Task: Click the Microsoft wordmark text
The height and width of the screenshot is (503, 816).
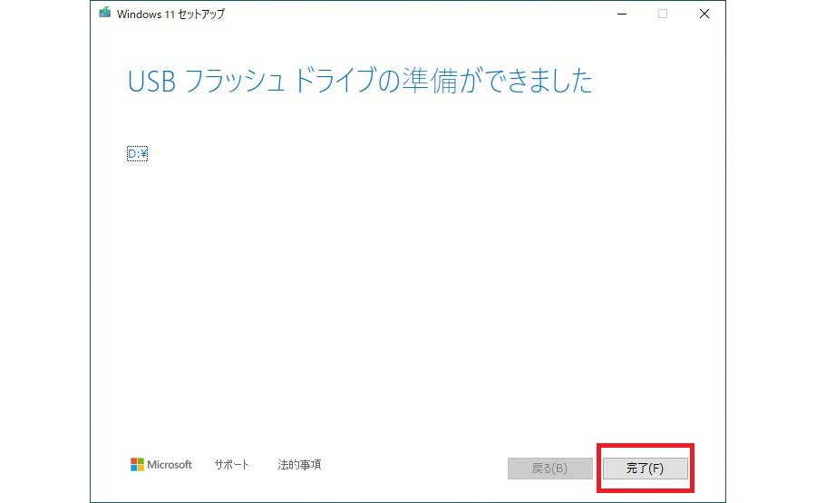Action: pyautogui.click(x=170, y=465)
